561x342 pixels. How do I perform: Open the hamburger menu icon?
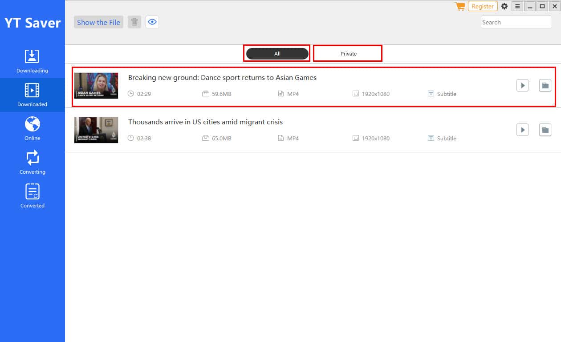click(x=517, y=6)
